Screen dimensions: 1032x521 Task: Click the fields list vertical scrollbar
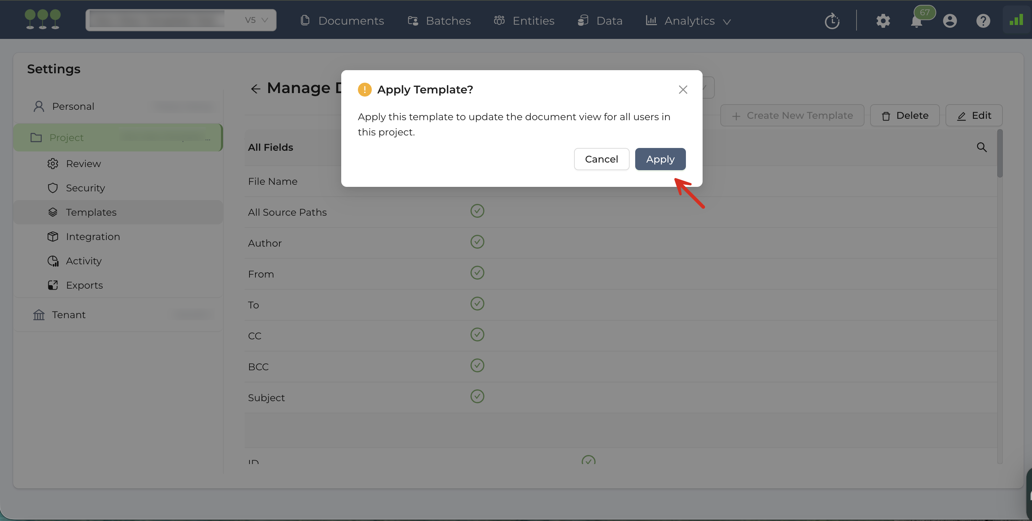pos(1000,154)
